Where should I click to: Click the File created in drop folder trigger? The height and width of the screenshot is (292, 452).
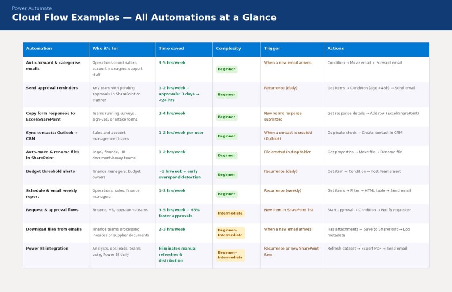(x=287, y=152)
